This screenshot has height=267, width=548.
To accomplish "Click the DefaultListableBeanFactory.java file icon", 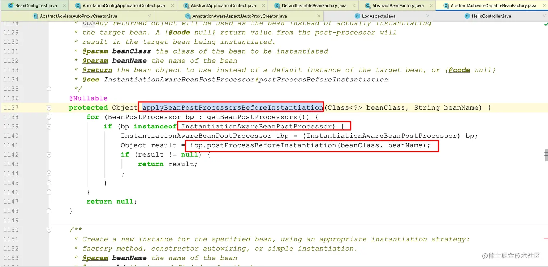I will pos(277,5).
